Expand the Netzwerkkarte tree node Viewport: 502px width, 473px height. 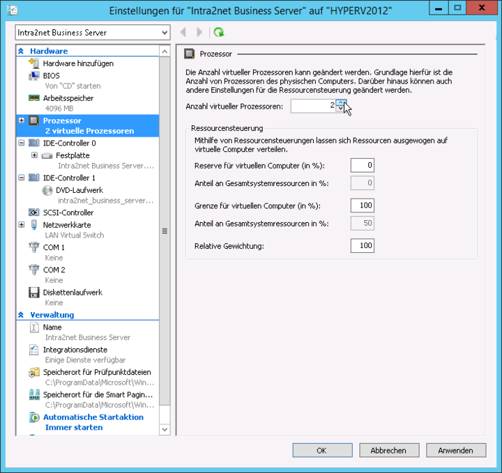[22, 225]
